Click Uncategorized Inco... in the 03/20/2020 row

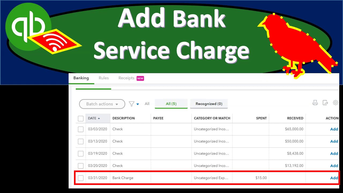[x=211, y=166]
